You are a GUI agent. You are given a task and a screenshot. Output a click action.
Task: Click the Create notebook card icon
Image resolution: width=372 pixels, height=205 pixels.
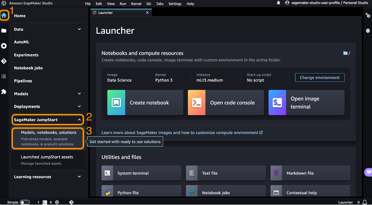point(116,102)
